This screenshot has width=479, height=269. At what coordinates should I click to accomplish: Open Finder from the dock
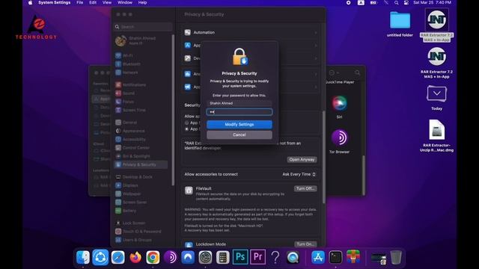coord(83,257)
